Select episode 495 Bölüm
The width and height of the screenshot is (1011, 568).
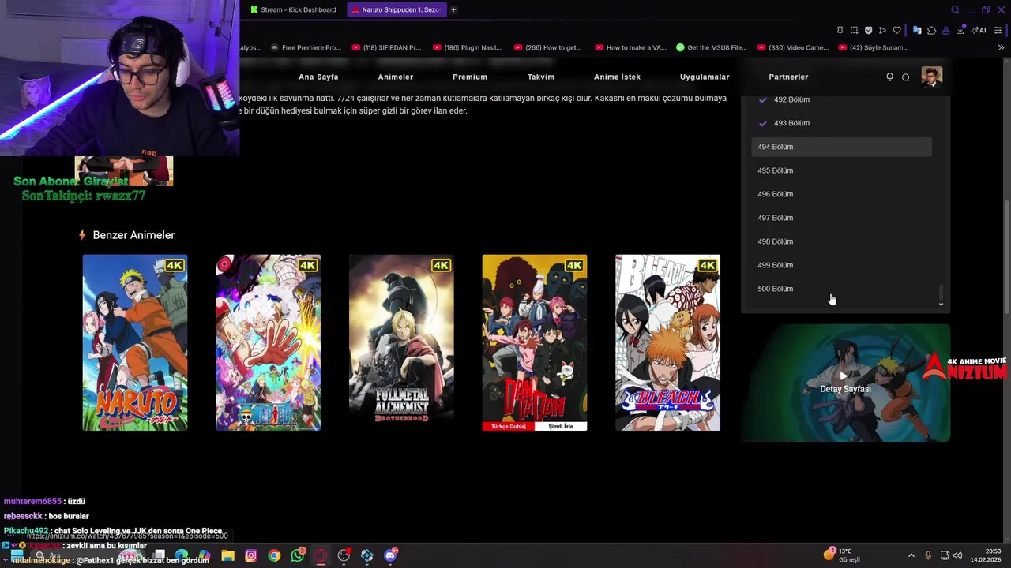tap(842, 170)
